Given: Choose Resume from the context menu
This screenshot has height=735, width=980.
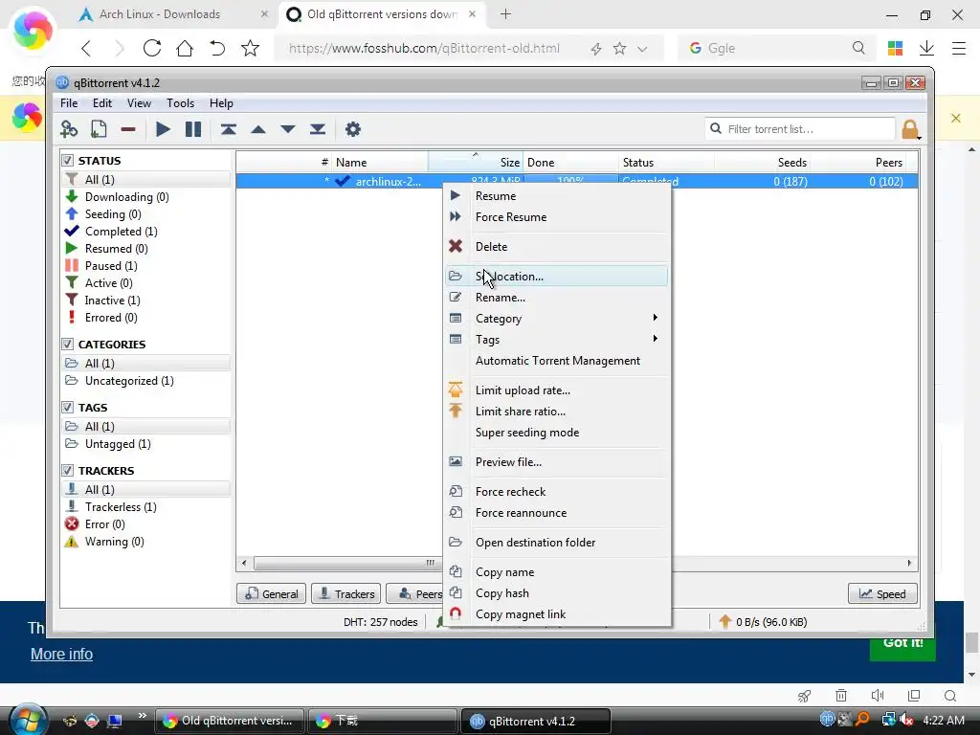Looking at the screenshot, I should click(556, 195).
